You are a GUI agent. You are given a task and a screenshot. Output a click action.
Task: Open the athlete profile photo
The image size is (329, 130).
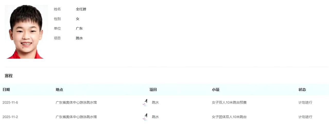tap(26, 32)
